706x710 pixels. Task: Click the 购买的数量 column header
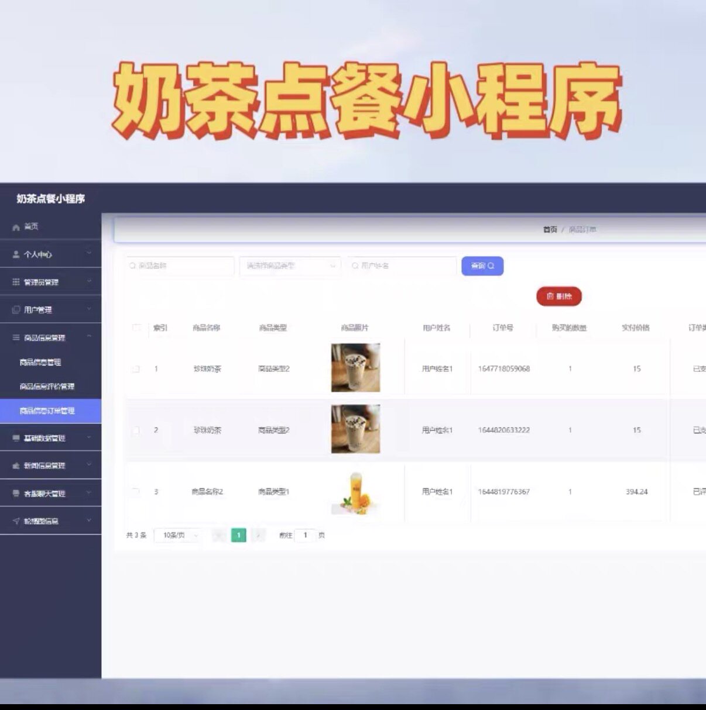point(569,328)
